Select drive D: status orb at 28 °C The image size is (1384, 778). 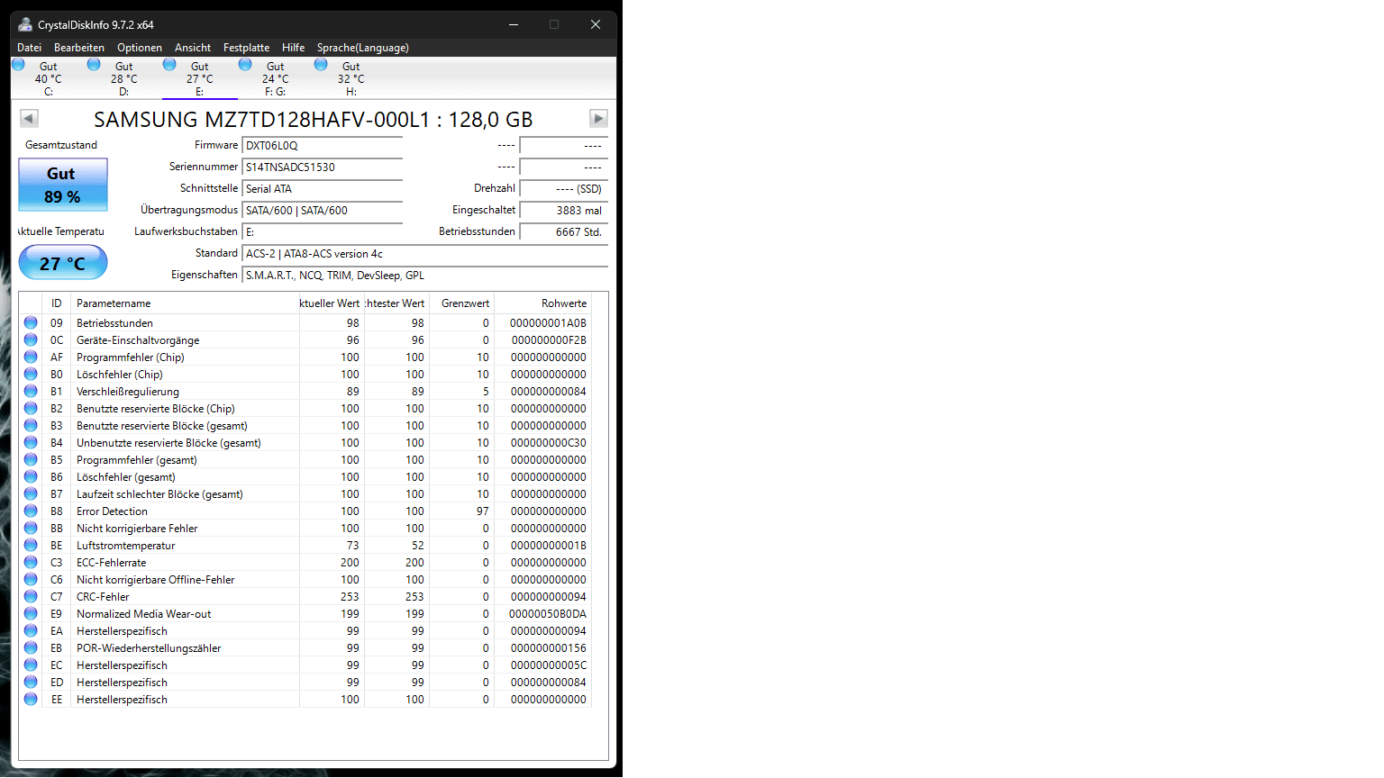[x=94, y=65]
